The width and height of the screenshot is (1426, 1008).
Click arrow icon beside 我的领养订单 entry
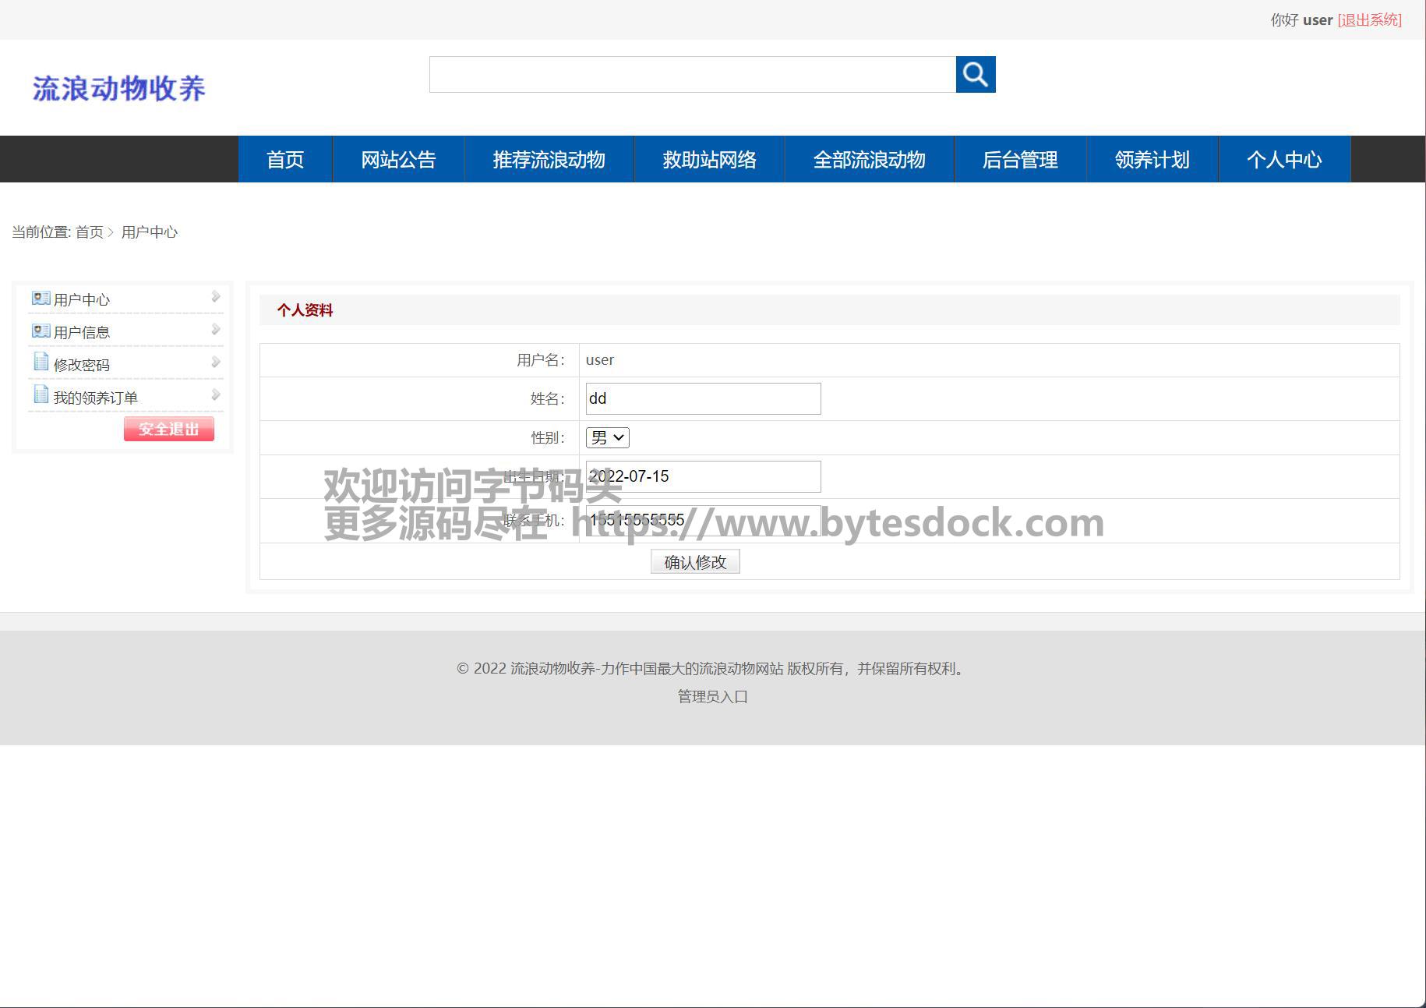pos(216,395)
